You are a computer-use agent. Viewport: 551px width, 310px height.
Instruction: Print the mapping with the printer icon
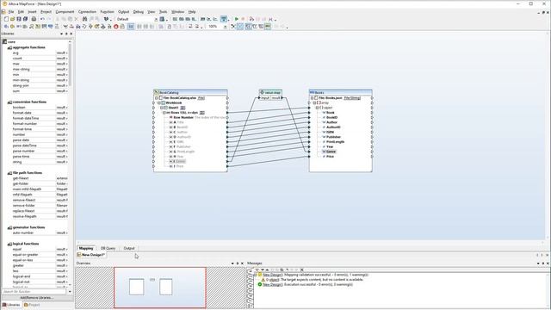(34, 19)
